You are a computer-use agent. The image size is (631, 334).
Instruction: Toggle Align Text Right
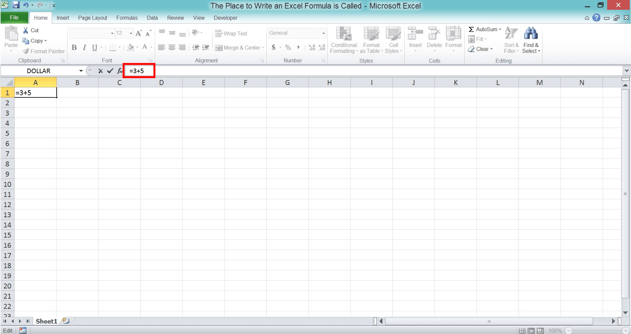(x=182, y=48)
